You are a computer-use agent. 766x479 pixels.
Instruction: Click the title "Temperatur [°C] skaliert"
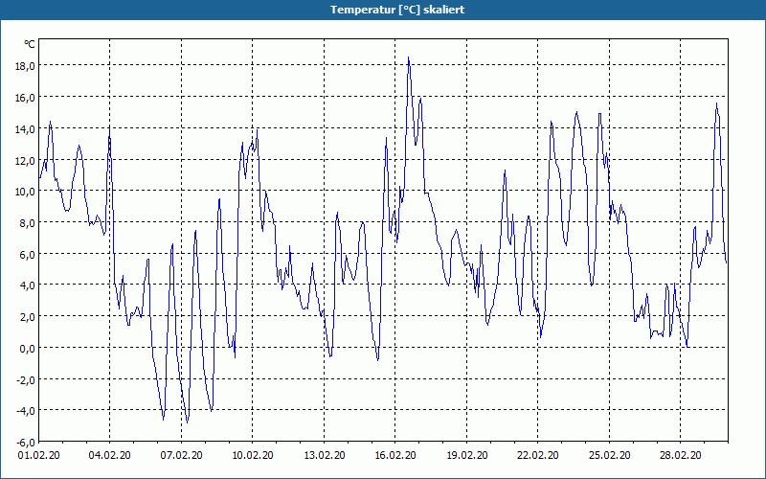[x=397, y=10]
